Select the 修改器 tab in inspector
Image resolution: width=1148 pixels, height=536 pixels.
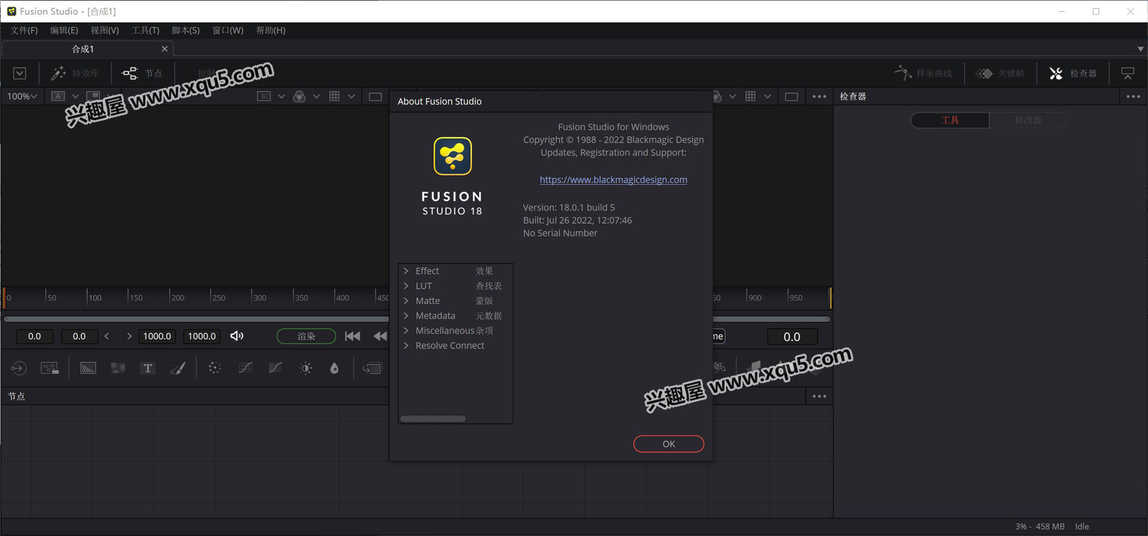(1028, 120)
